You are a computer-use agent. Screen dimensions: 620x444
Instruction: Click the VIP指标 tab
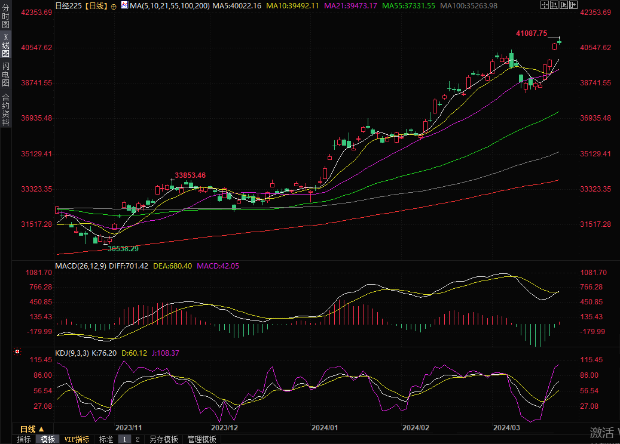[77, 439]
